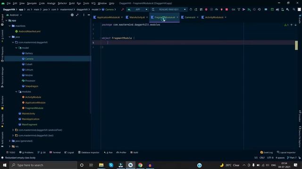Viewport: 302px width, 169px height.
Task: Hide the Project panel with minus icon
Action: tap(89, 15)
